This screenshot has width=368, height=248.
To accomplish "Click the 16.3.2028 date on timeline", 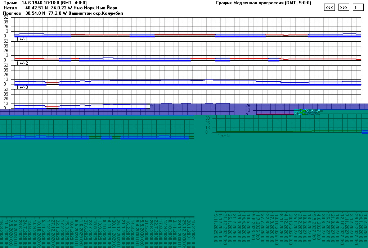I will pos(1,232).
